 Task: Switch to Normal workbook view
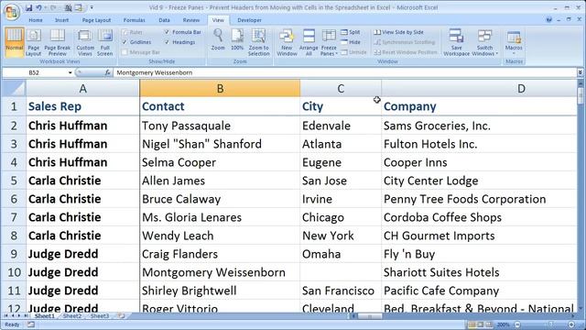15,42
